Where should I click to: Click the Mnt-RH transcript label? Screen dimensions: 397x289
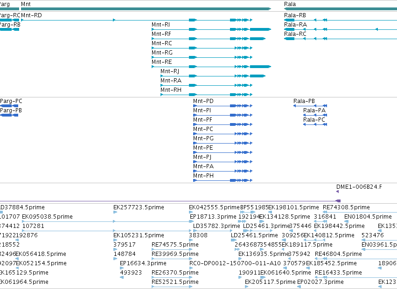(x=171, y=90)
